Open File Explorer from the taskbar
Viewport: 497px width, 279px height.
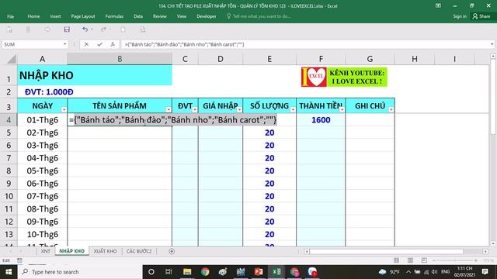click(187, 272)
